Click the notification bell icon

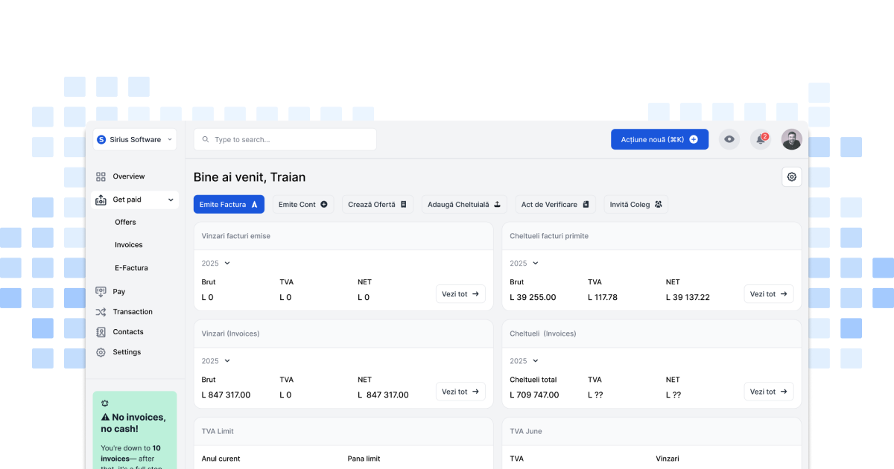click(760, 139)
